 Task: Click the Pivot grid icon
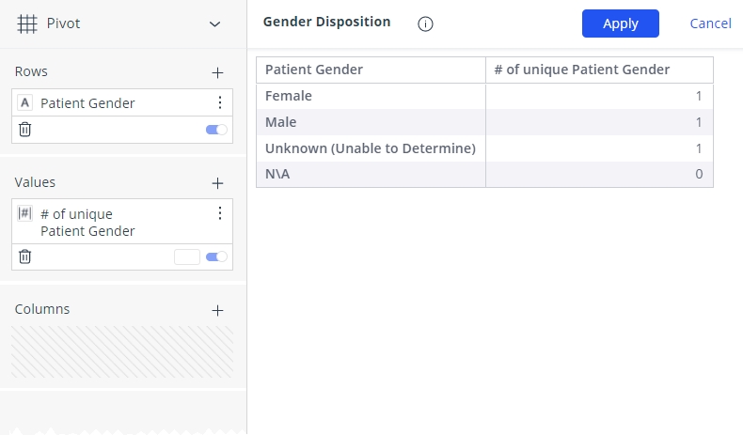pos(27,23)
